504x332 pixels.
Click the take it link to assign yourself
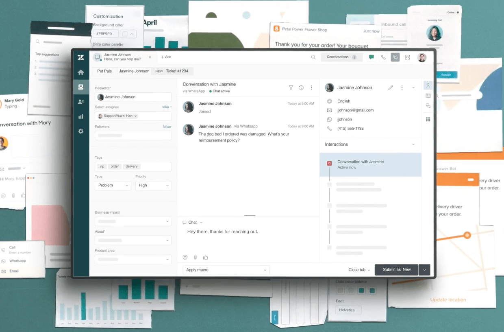[167, 107]
